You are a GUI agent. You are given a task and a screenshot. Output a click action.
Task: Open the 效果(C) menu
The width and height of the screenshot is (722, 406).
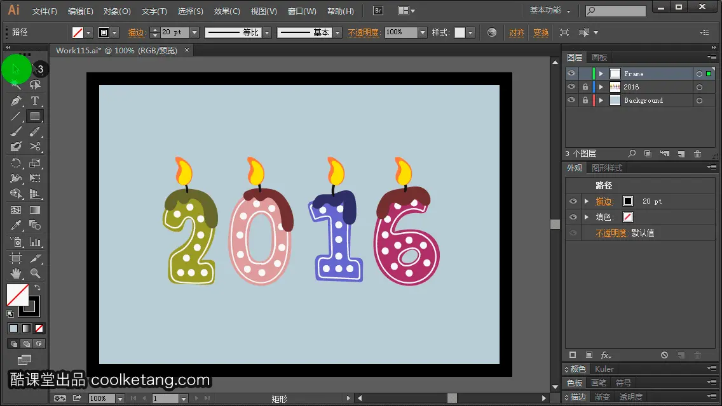(x=227, y=11)
